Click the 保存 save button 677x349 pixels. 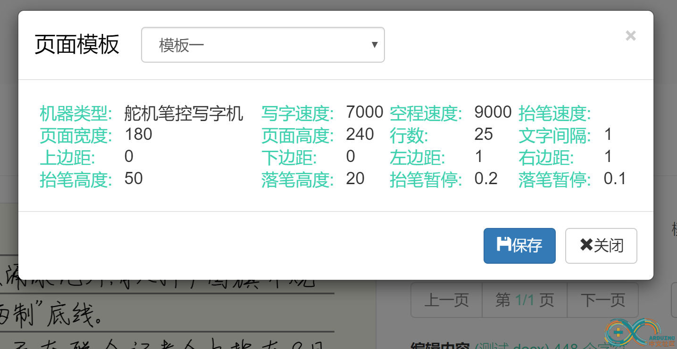coord(519,246)
